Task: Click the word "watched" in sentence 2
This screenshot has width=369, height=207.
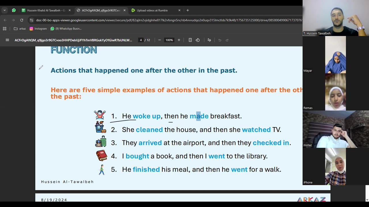Action: coord(256,130)
